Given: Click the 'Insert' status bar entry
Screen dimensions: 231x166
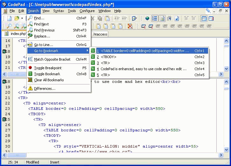Looking at the screenshot, I should (54, 162).
